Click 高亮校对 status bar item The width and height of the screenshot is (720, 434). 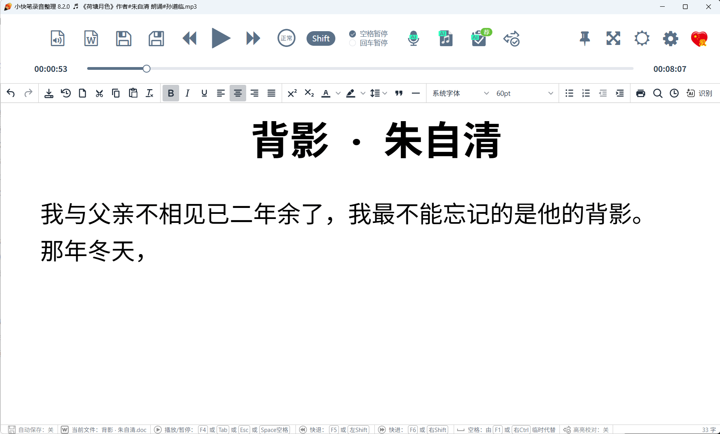click(586, 430)
